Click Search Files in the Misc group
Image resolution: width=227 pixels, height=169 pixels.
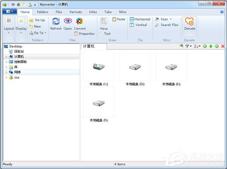click(x=166, y=25)
